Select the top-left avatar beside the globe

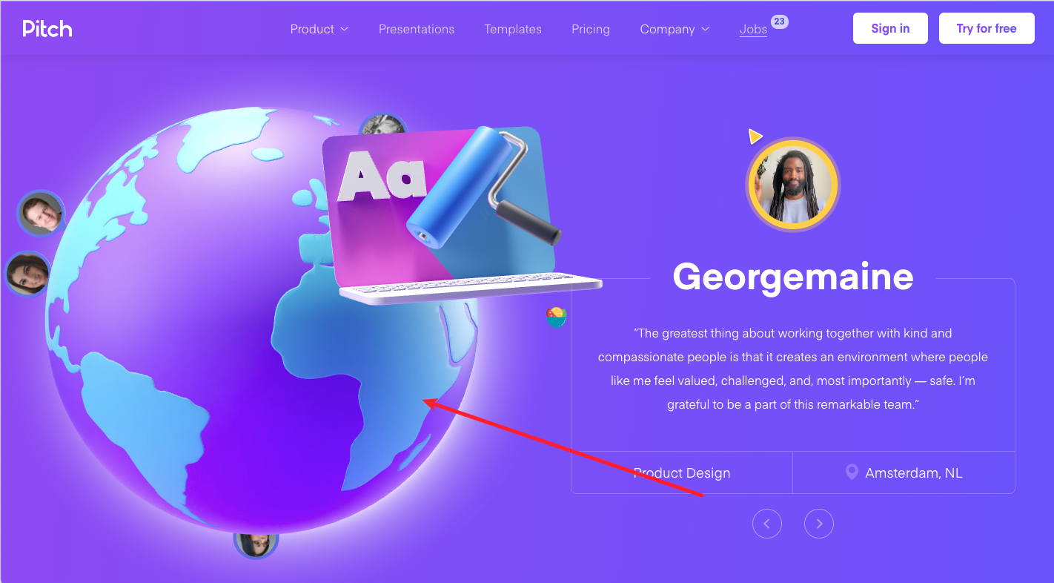tap(41, 214)
